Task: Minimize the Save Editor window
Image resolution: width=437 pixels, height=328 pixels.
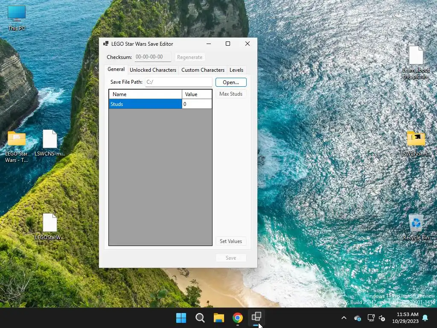Action: 208,44
